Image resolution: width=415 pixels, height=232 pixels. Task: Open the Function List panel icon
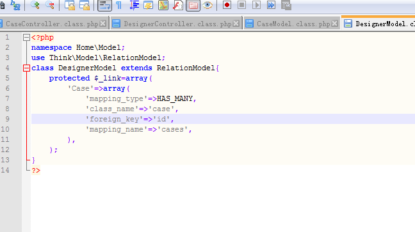pos(178,5)
